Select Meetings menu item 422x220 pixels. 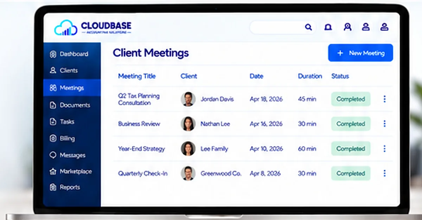pos(72,88)
